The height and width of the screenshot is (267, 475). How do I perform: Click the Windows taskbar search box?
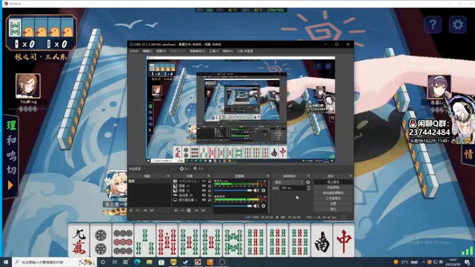coord(55,262)
